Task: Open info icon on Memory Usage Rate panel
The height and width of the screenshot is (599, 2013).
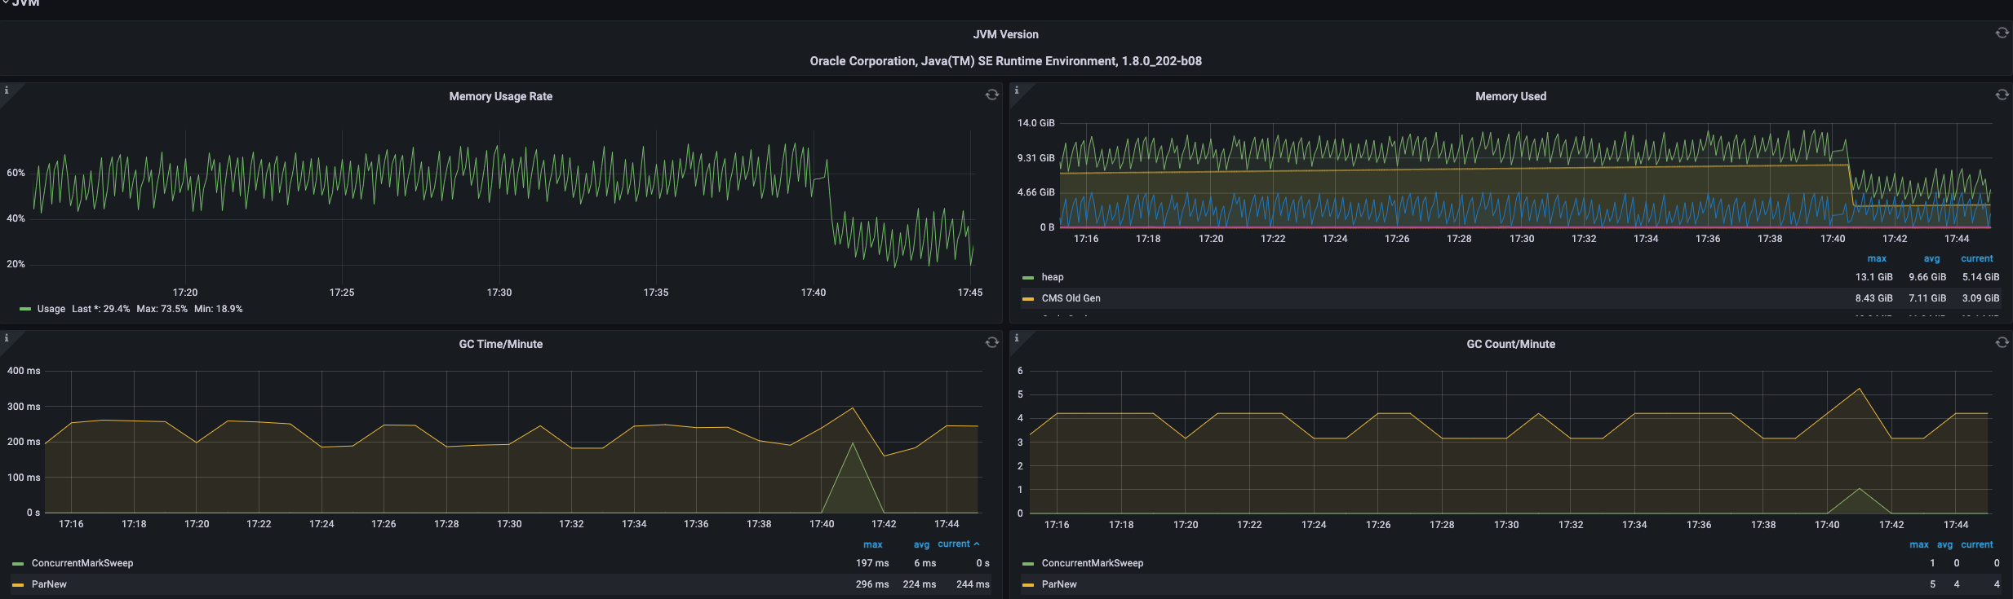Action: 7,90
